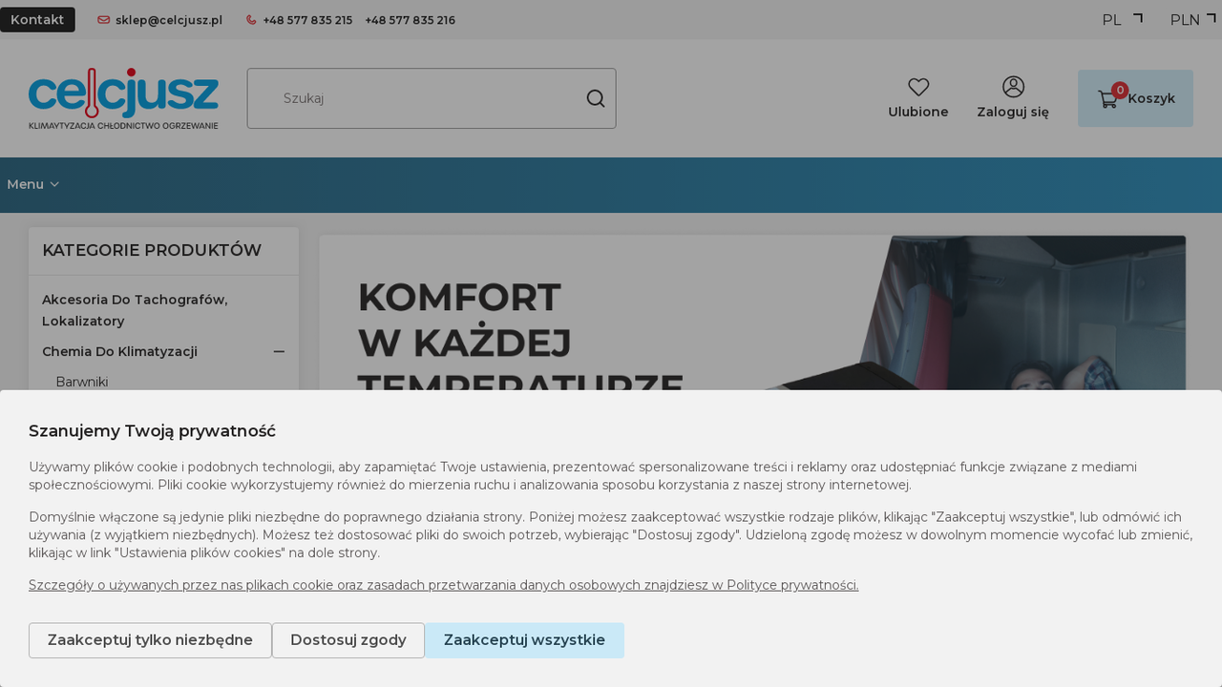Click the Kontakt button in top bar
The width and height of the screenshot is (1222, 687).
[x=37, y=20]
